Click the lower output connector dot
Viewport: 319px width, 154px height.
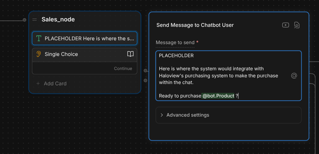(145, 81)
